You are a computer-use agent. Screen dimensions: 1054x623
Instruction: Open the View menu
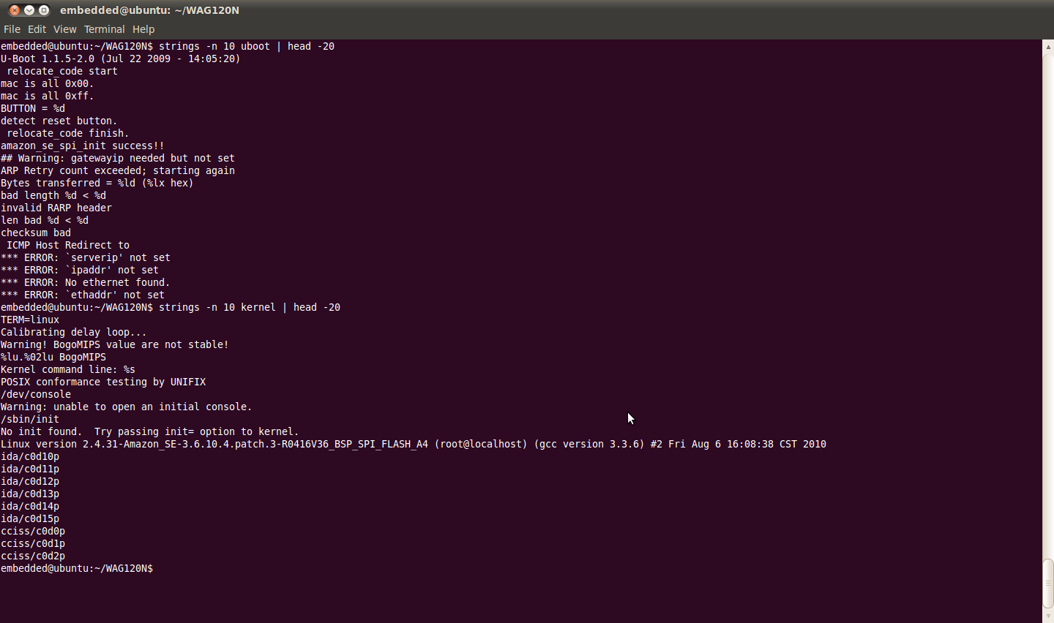point(64,29)
